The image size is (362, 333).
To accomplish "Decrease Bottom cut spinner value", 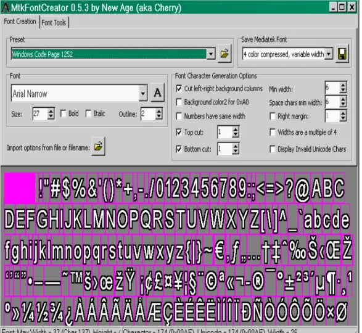I will tap(236, 152).
